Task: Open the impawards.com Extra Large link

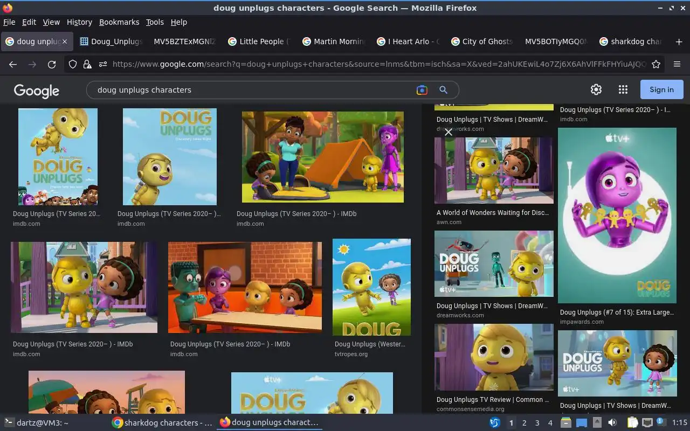Action: (x=617, y=312)
